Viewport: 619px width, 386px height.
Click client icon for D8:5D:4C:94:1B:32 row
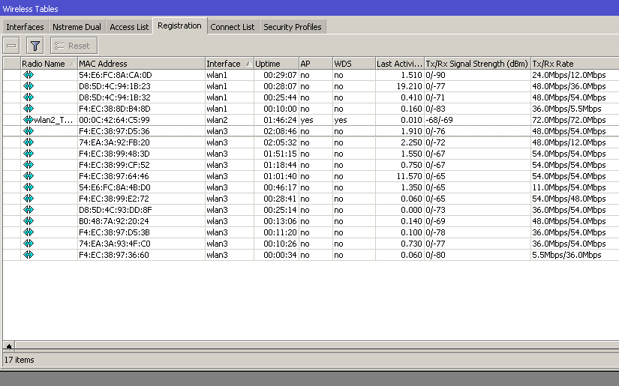pyautogui.click(x=29, y=97)
